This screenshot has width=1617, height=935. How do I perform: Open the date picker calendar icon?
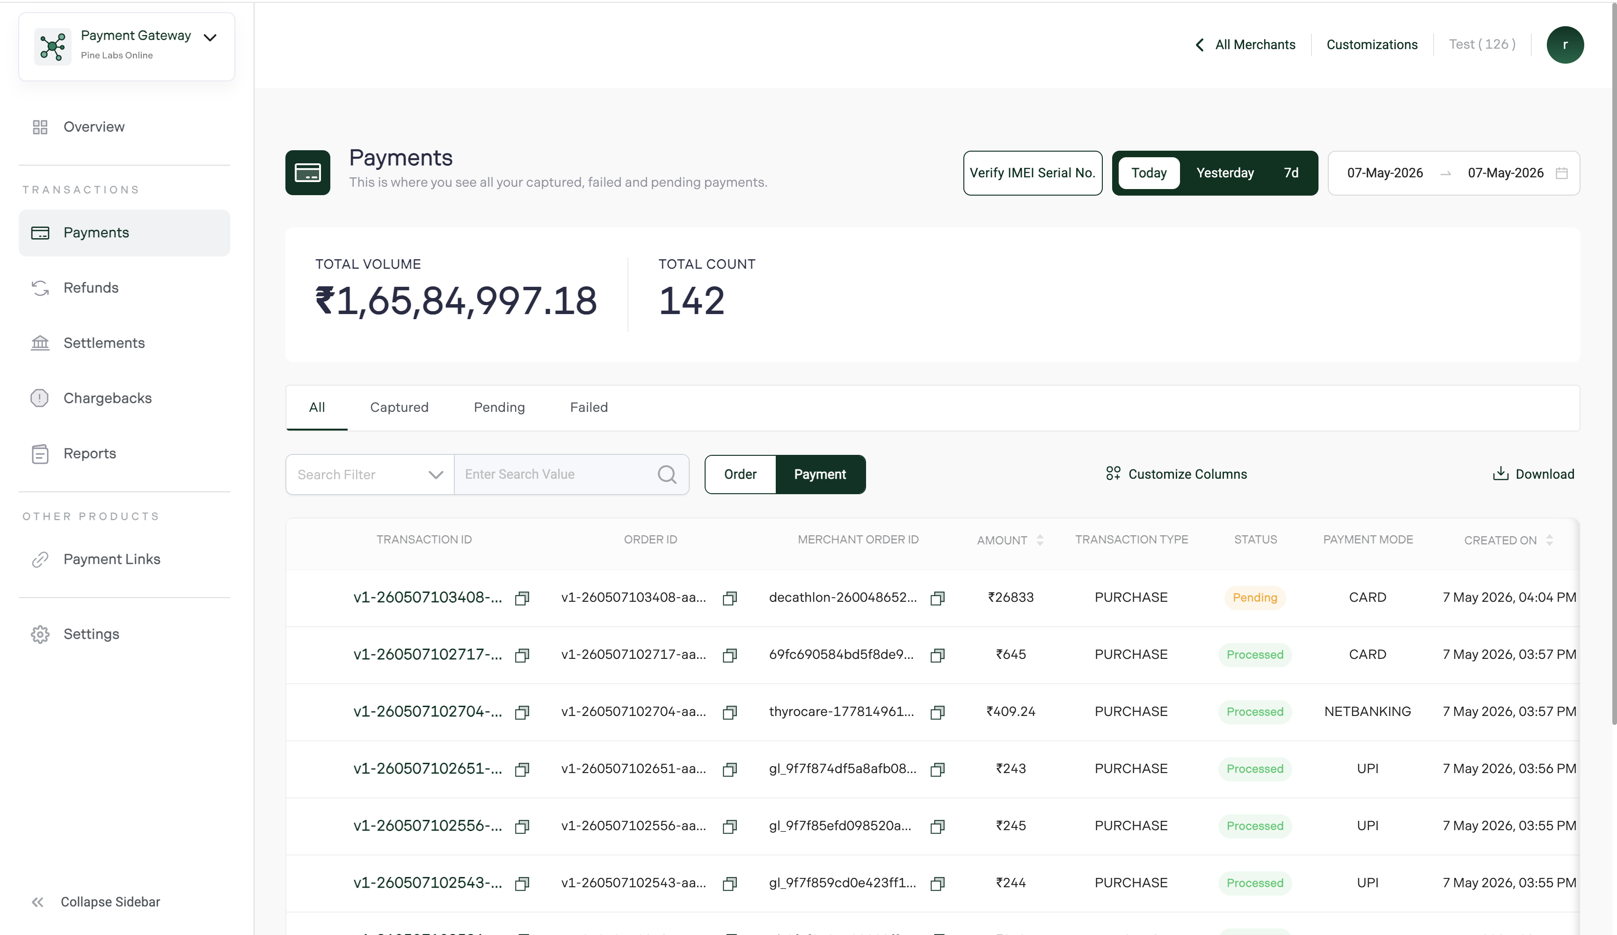pos(1562,173)
